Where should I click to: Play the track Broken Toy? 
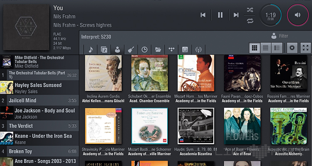click(x=40, y=151)
